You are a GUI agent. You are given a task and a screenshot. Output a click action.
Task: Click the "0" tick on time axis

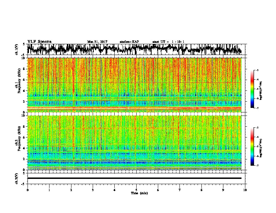click(28, 190)
